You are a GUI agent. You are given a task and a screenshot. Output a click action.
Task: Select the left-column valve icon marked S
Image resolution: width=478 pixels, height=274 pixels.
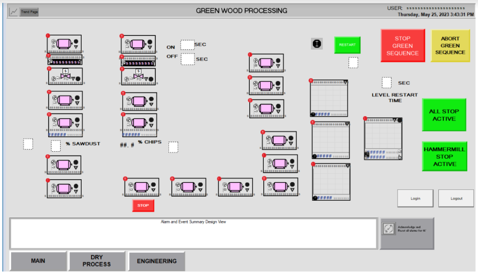pos(65,76)
